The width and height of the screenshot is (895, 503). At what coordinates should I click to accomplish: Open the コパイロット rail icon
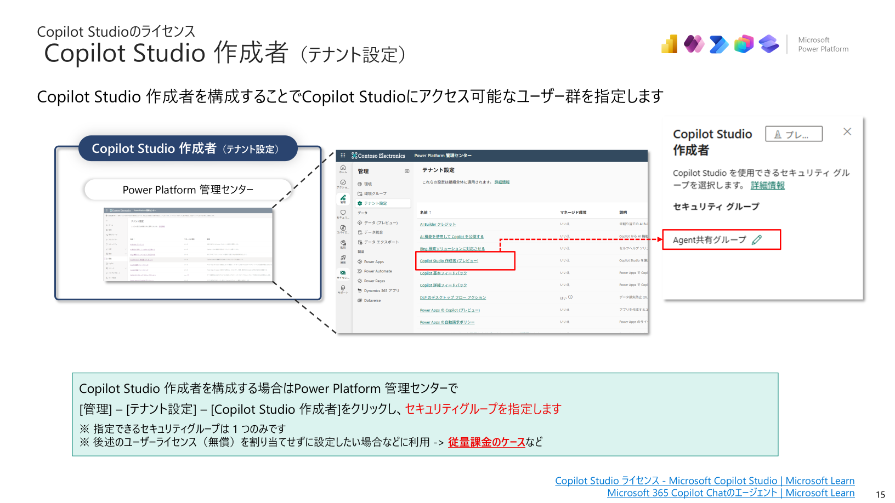343,229
